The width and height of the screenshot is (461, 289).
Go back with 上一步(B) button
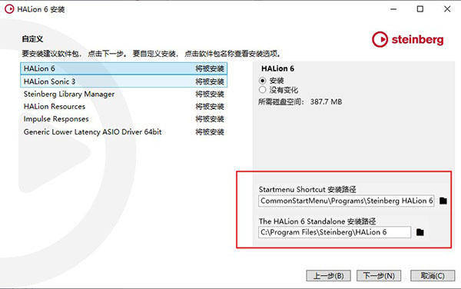pos(328,276)
